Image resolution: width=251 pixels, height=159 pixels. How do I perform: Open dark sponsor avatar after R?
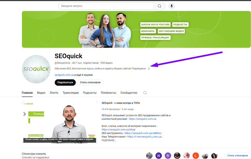pos(177,156)
